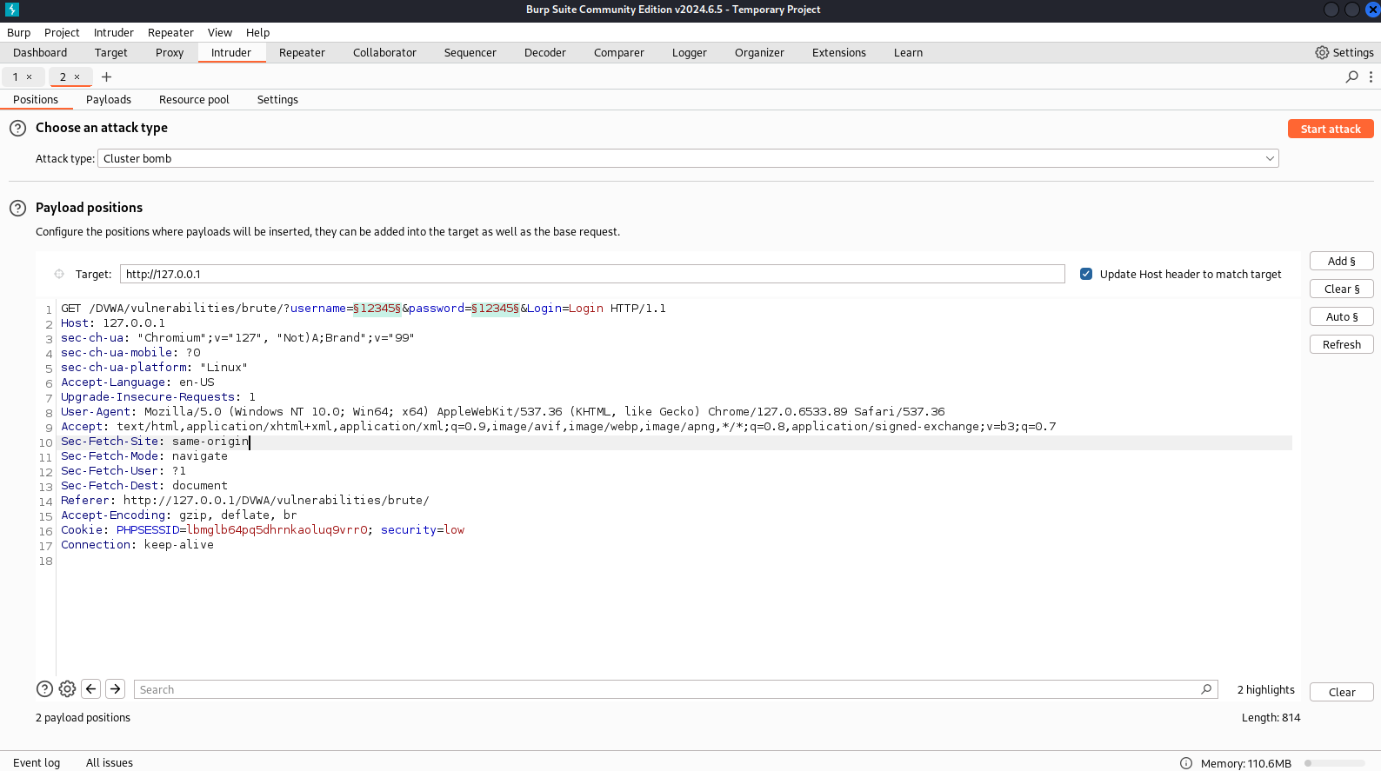Click the username payload marker §12345§
Image resolution: width=1381 pixels, height=771 pixels.
(377, 309)
